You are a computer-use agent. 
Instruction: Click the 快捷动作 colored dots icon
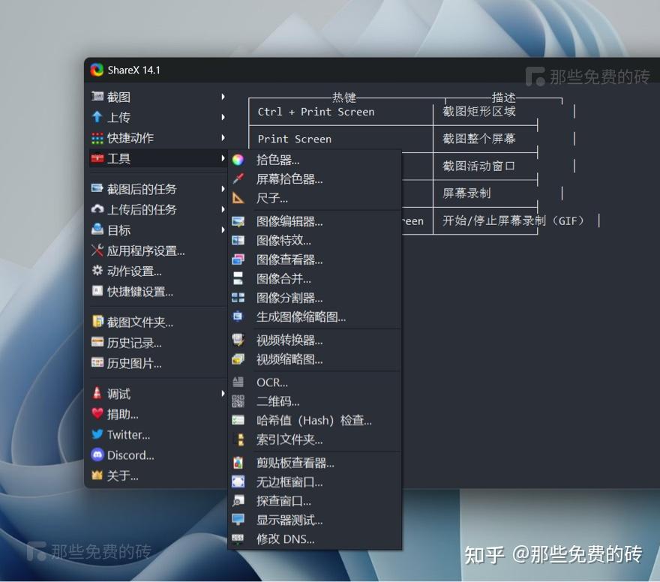pyautogui.click(x=97, y=138)
